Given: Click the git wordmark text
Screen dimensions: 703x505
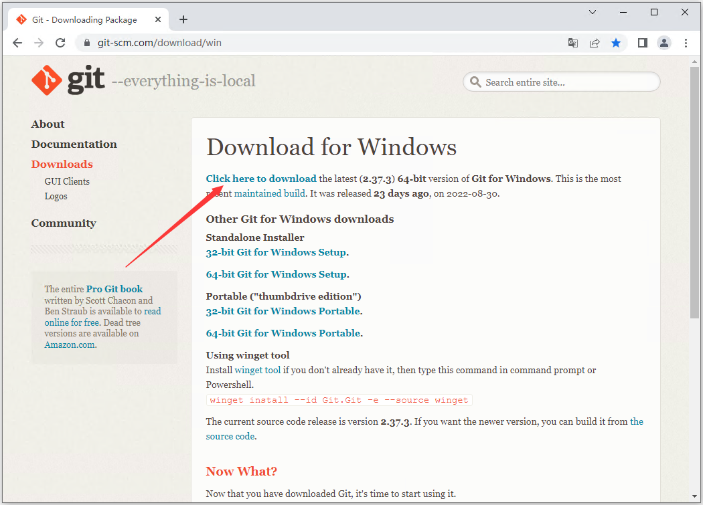Looking at the screenshot, I should (86, 80).
